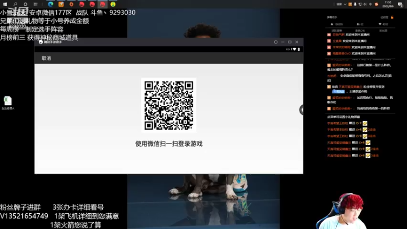Click the welcome message containing OvO username
This screenshot has height=229, width=407.
[352, 53]
